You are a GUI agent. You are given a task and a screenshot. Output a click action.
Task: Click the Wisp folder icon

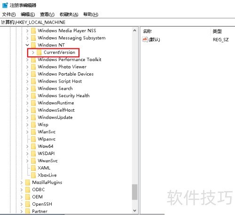[33, 125]
